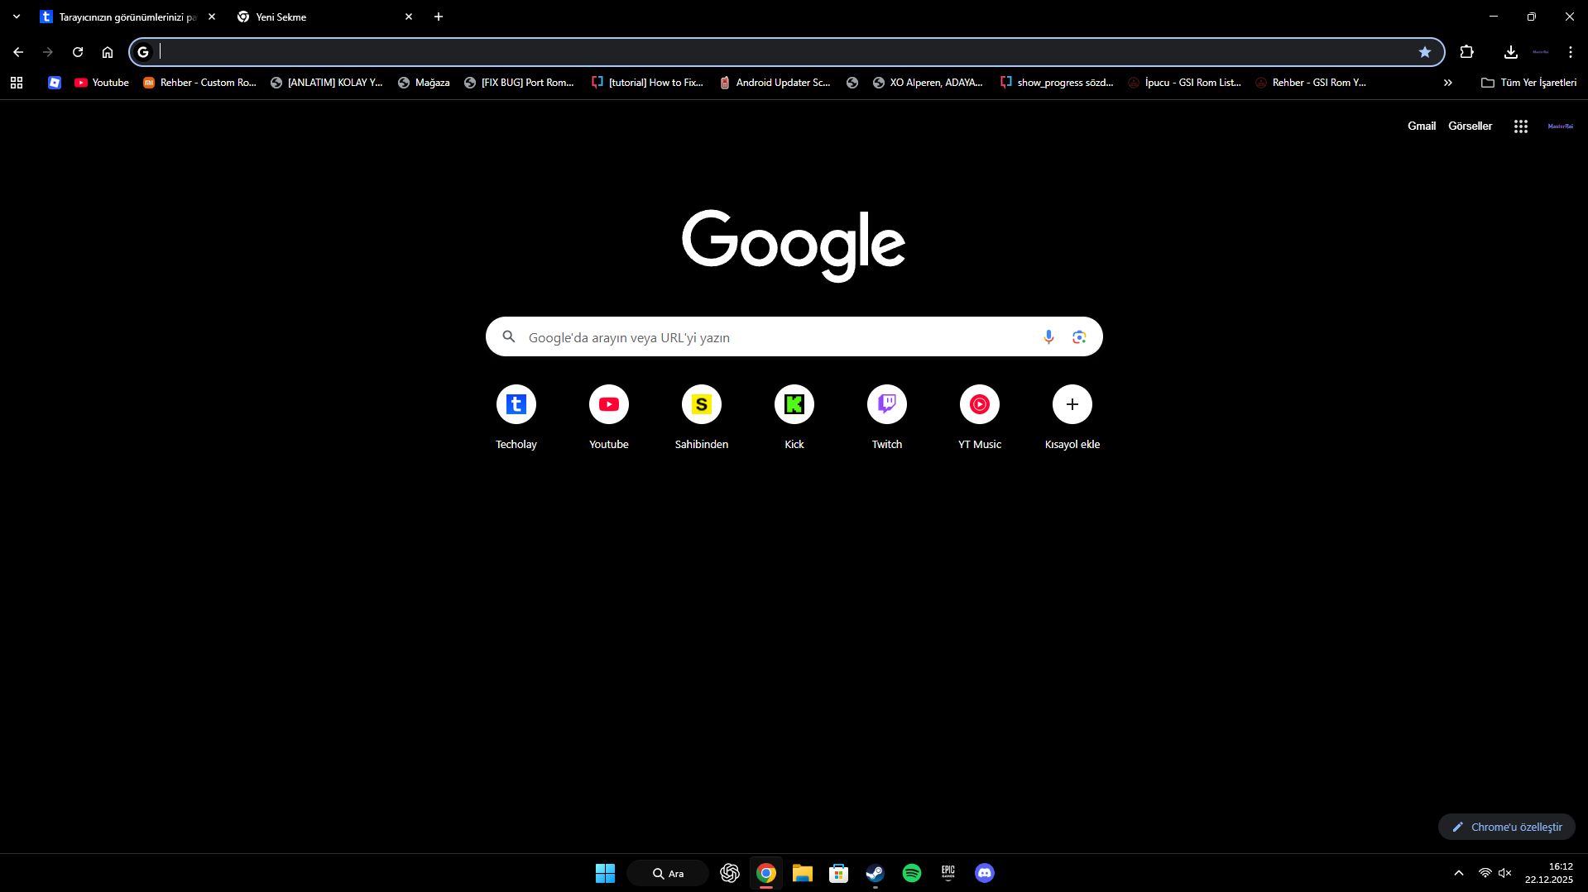Open Epic Games Launcher from taskbar
The height and width of the screenshot is (892, 1588).
948,873
